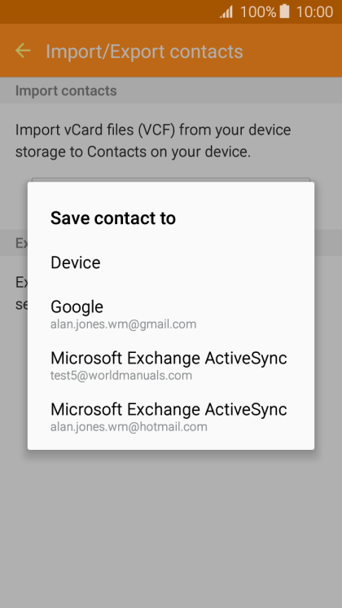This screenshot has width=342, height=608.
Task: Choose Microsoft Exchange ActiveSync for the hotmail account
Action: click(171, 416)
